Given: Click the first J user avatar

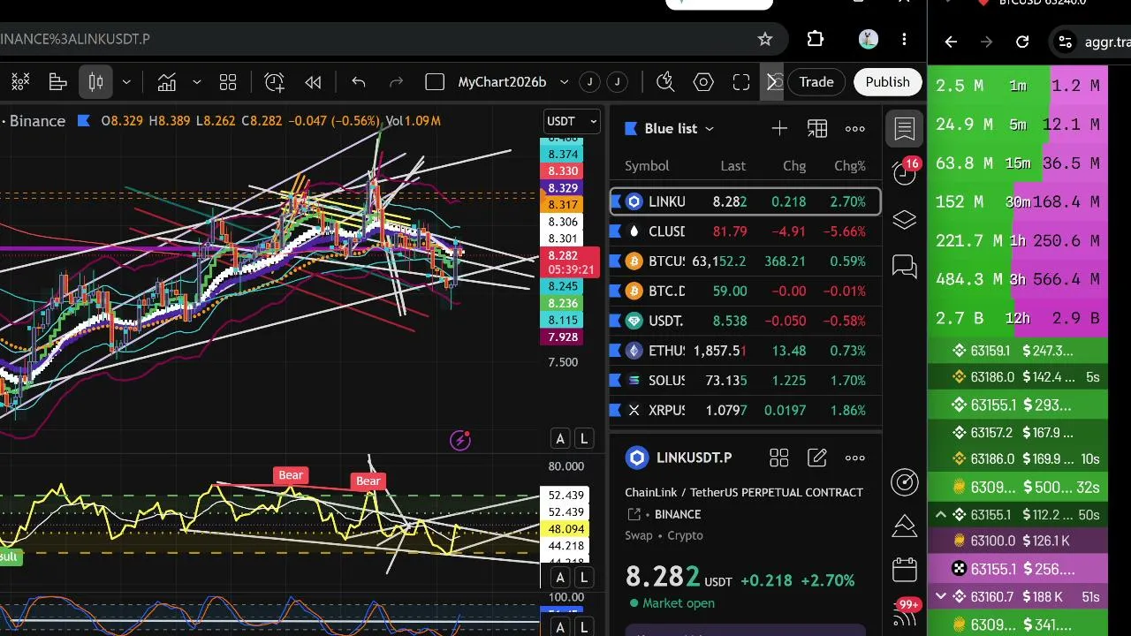Looking at the screenshot, I should pos(589,82).
